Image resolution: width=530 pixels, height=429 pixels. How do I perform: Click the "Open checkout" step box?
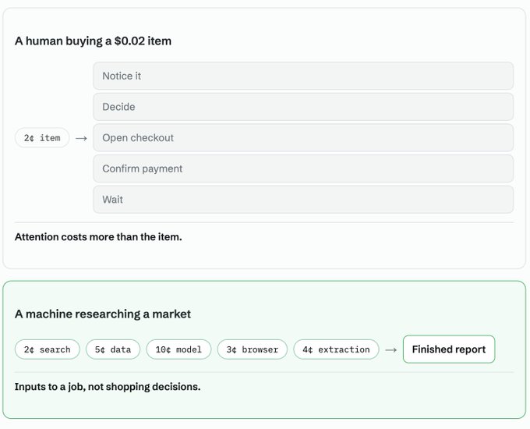[303, 138]
